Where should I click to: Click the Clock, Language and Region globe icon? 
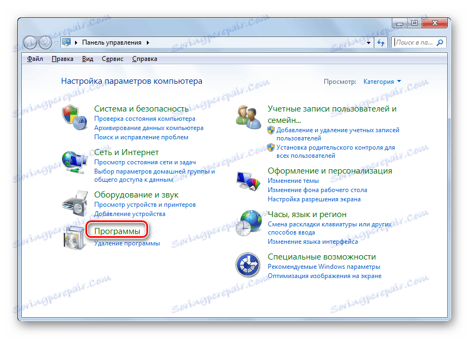click(x=248, y=223)
